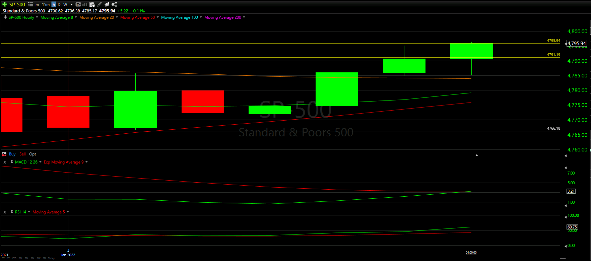Click the 04:00:00 time marker

471,253
